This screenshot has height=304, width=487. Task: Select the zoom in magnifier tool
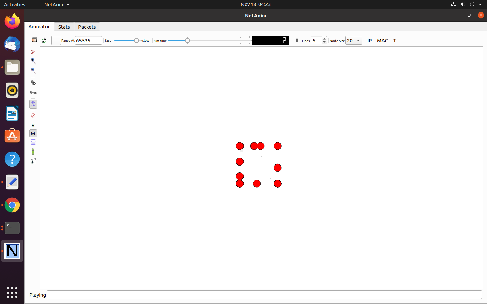33,61
